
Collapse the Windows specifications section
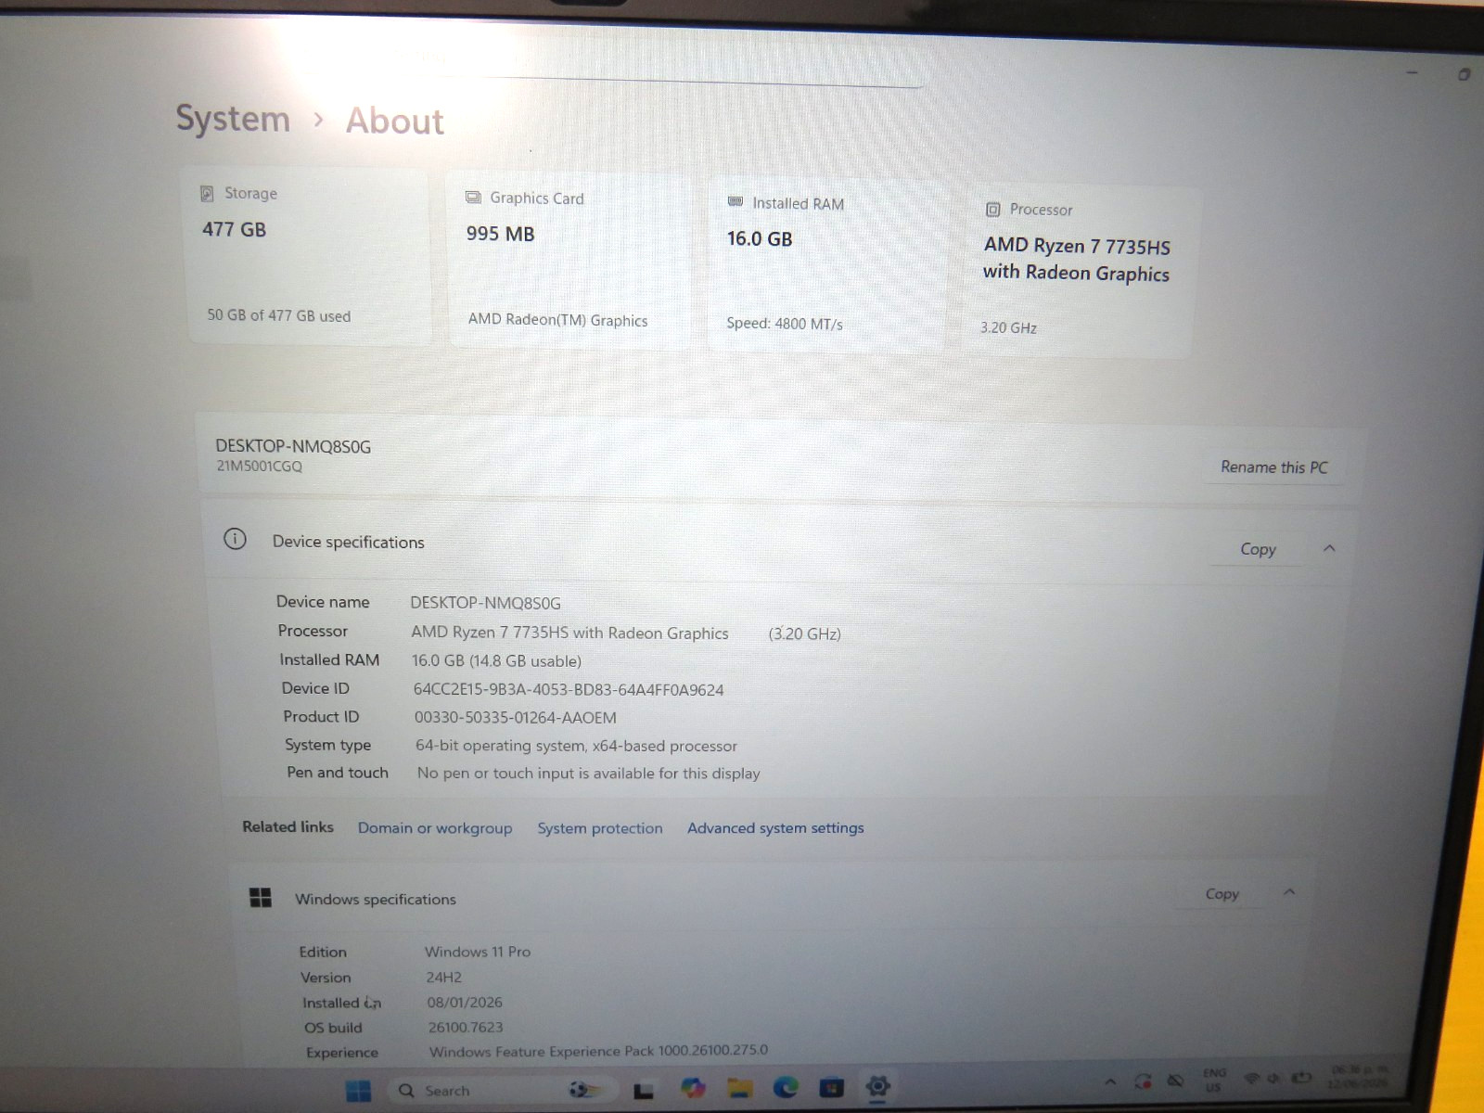(x=1289, y=892)
